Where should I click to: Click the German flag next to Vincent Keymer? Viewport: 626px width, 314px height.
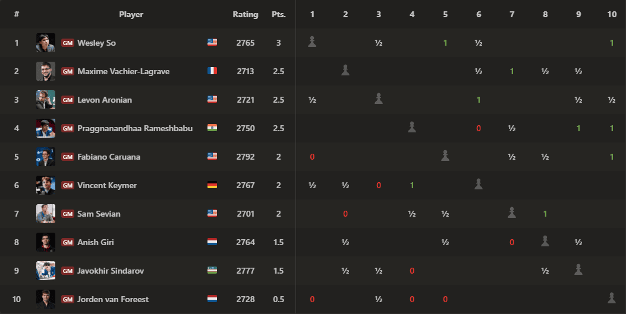pos(212,185)
